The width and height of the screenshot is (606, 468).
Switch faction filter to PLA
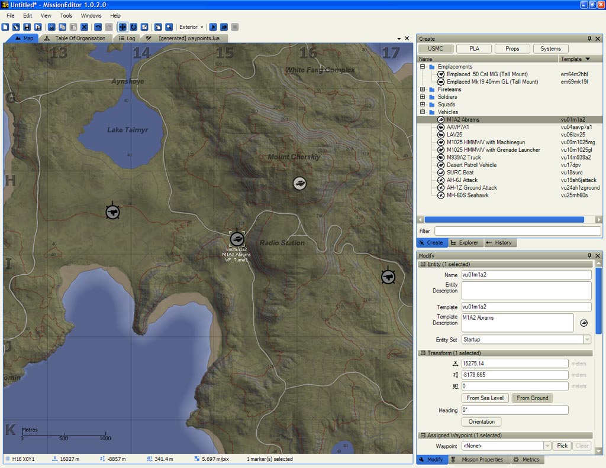(474, 48)
